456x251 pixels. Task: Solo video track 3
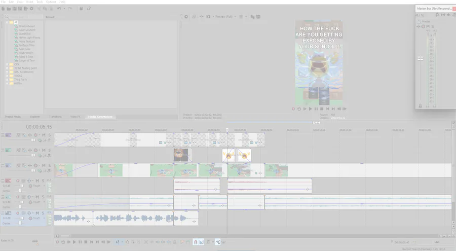tap(50, 165)
